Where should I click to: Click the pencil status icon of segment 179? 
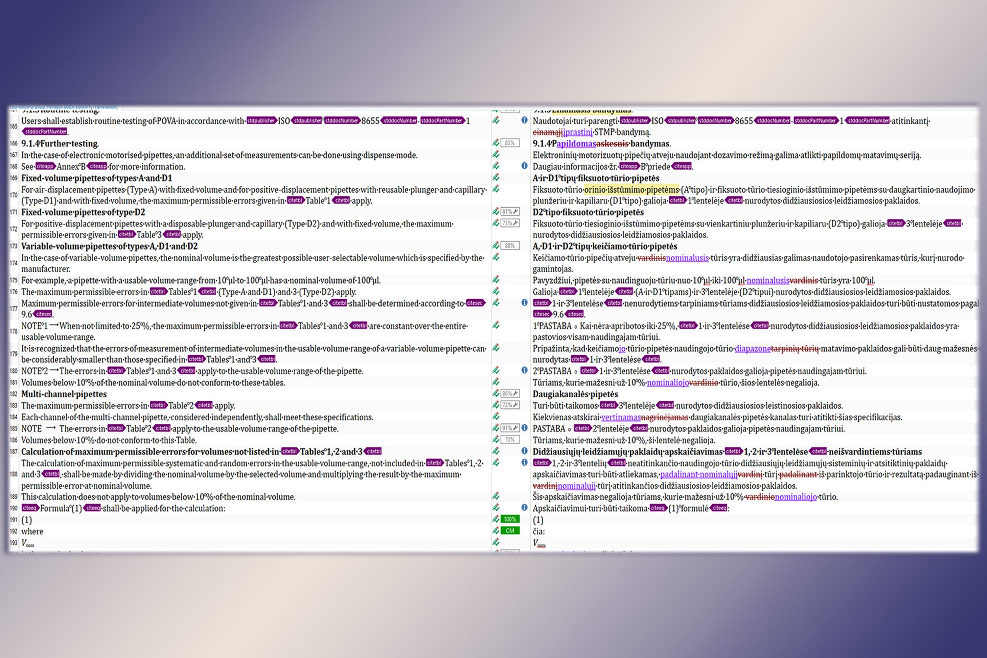[496, 348]
